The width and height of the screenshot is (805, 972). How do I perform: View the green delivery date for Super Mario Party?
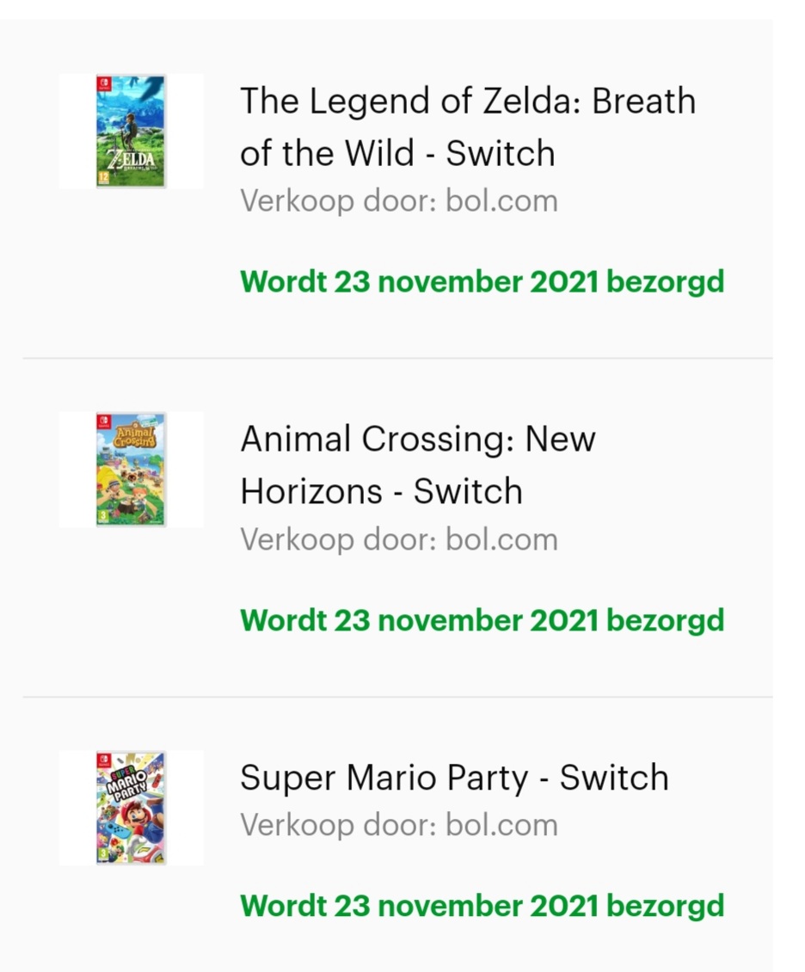(x=482, y=906)
